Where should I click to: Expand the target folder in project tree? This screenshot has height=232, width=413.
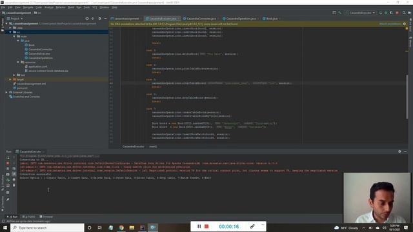pyautogui.click(x=10, y=79)
